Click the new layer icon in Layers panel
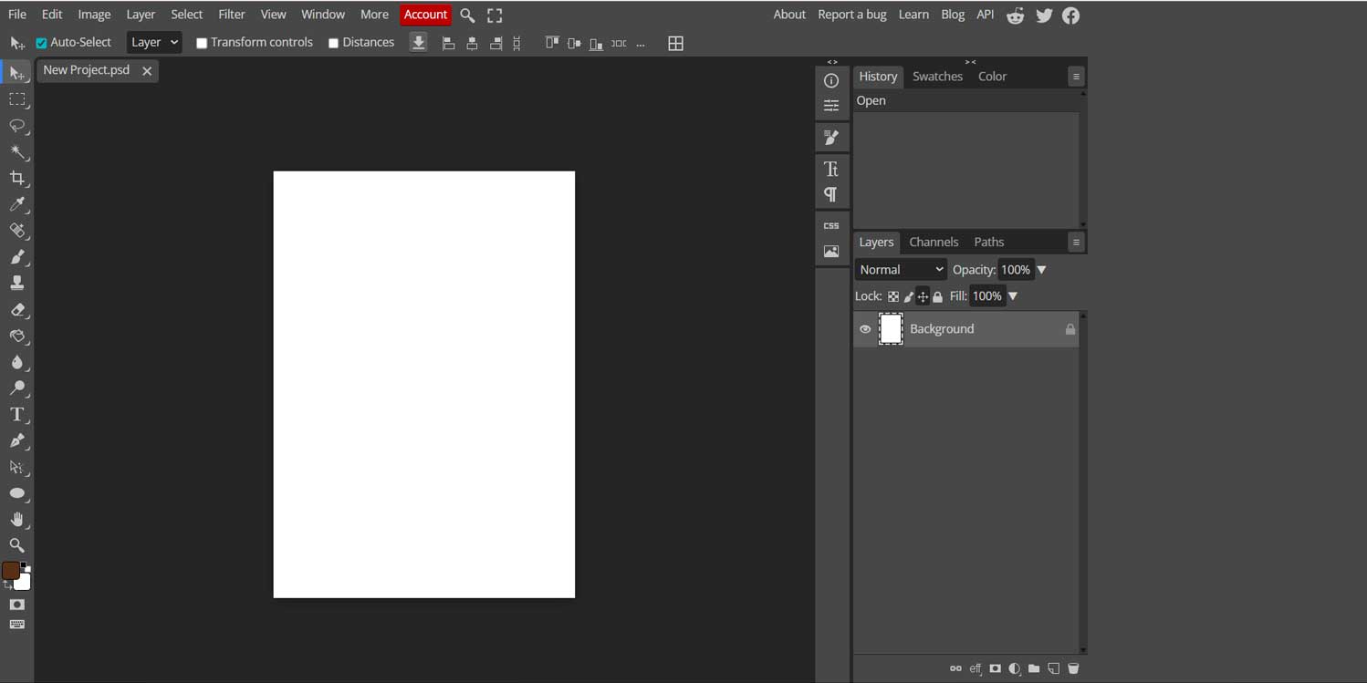1367x683 pixels. coord(1053,668)
